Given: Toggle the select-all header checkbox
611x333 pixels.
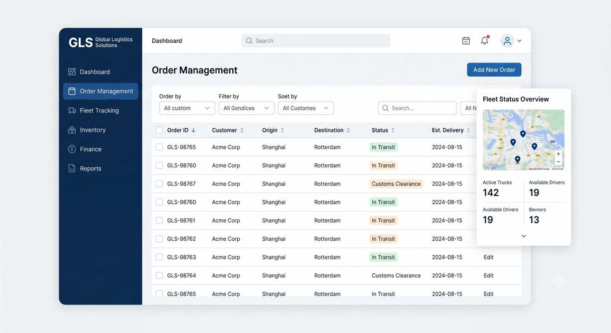Looking at the screenshot, I should pos(159,130).
